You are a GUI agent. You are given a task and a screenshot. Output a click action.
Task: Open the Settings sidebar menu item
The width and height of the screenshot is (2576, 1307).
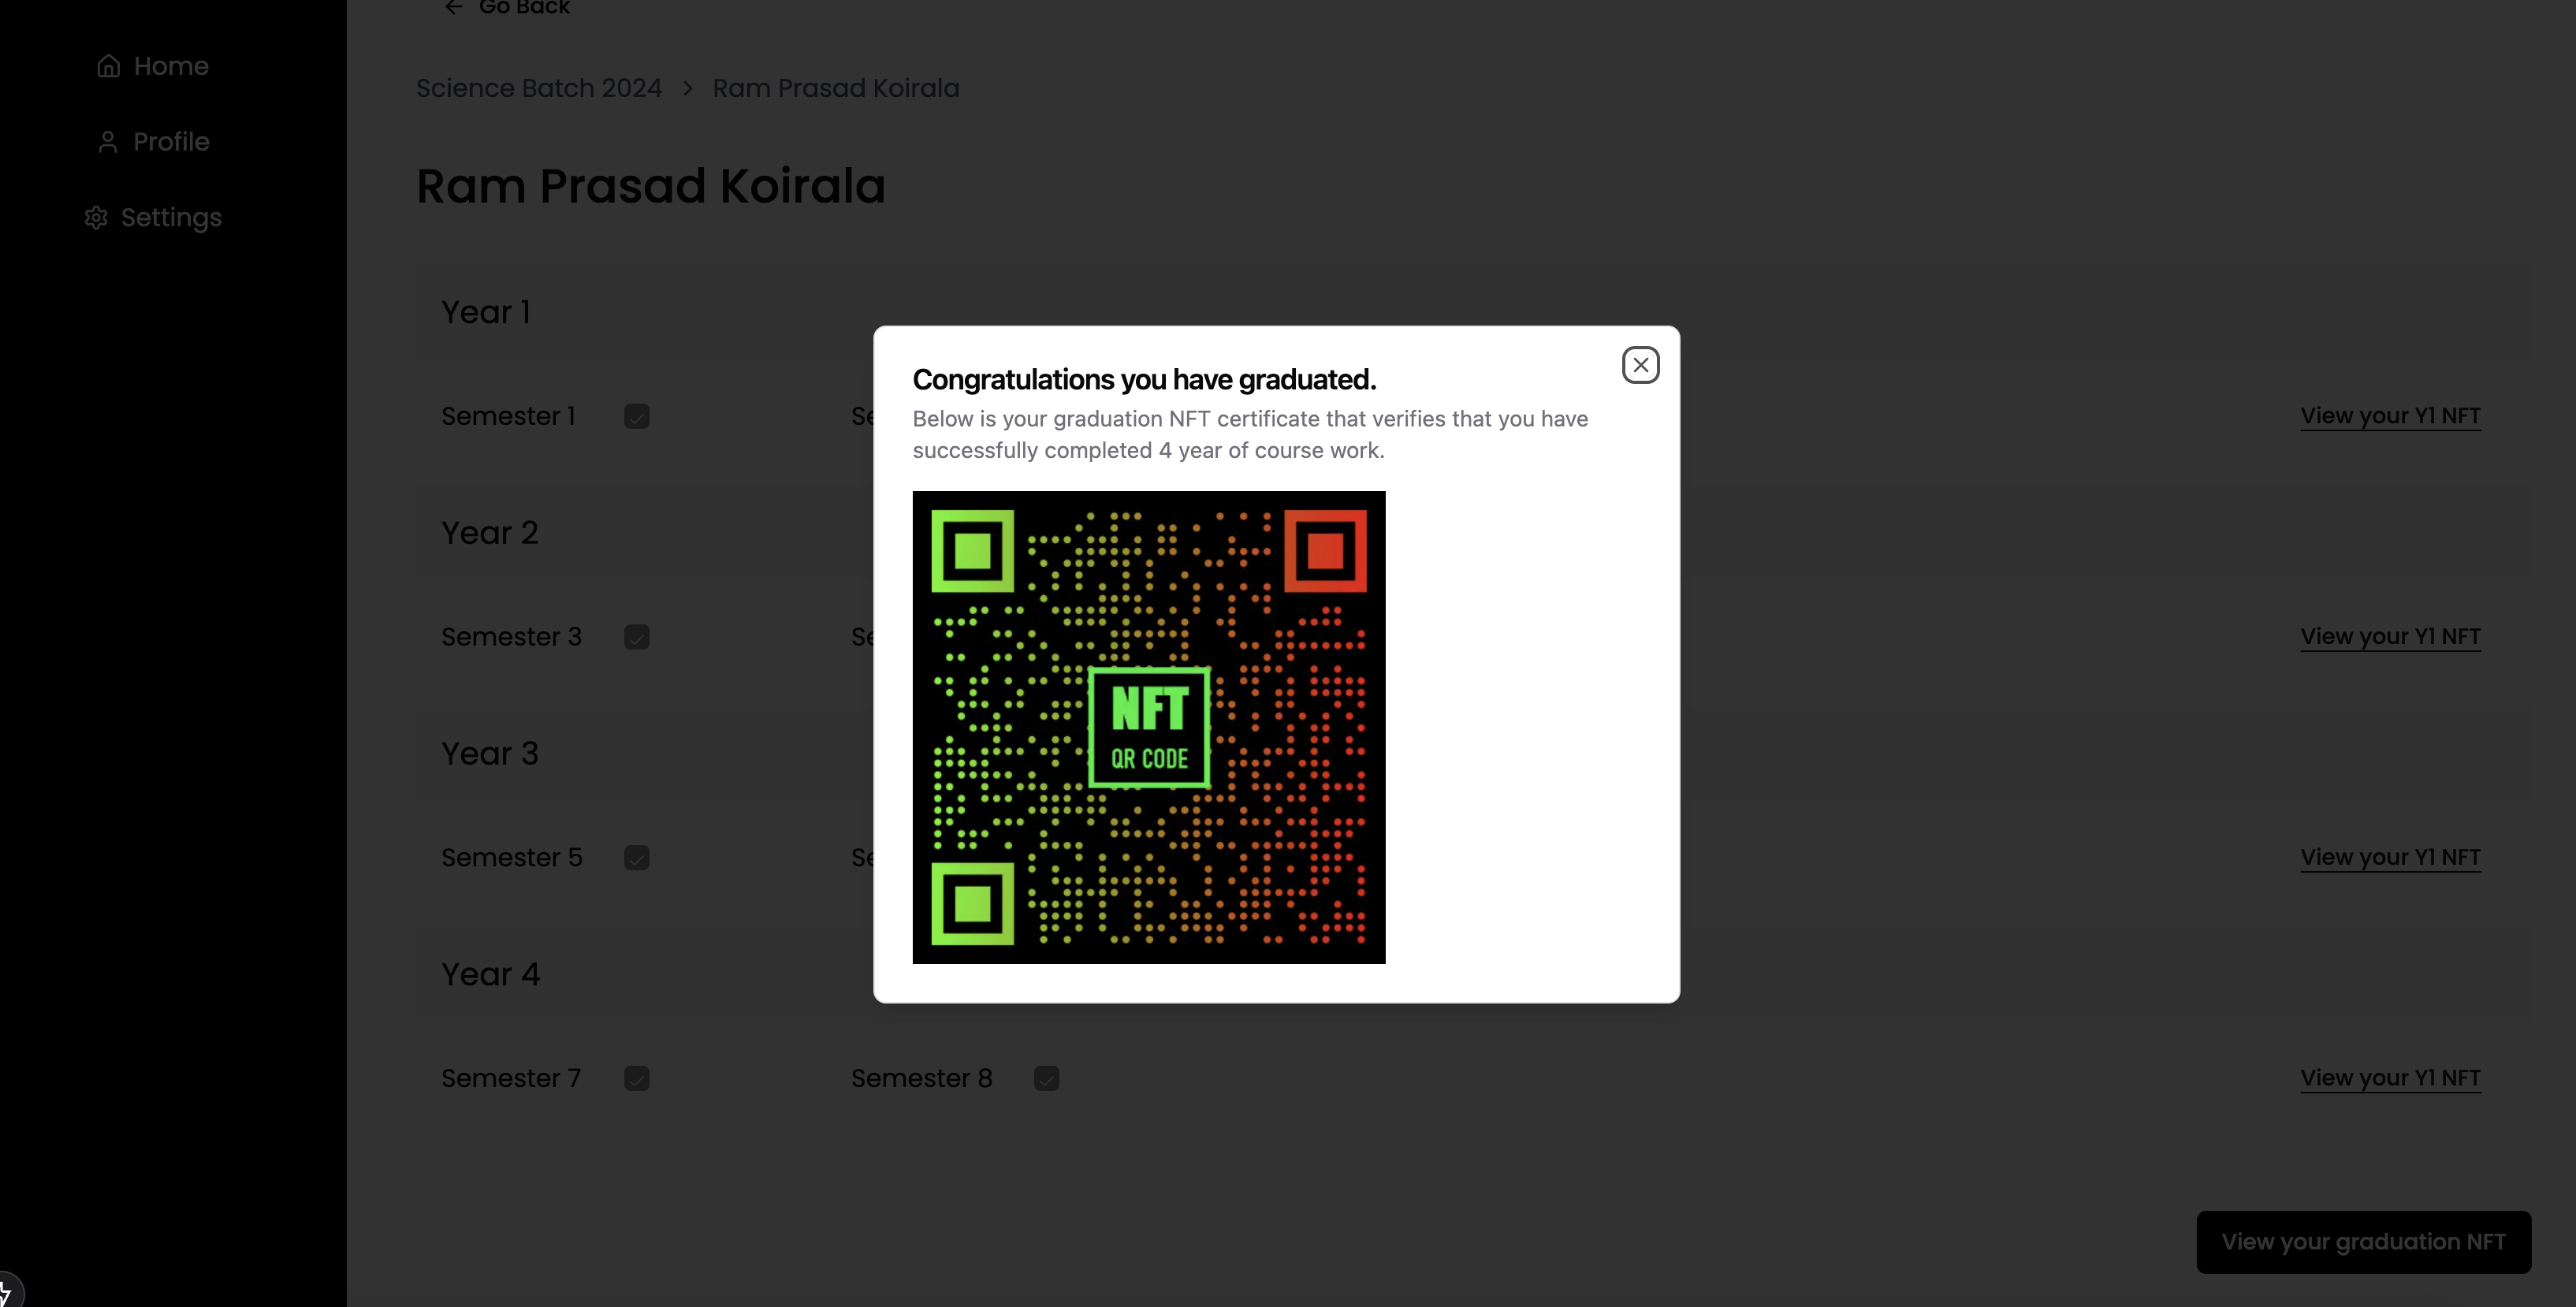[171, 218]
